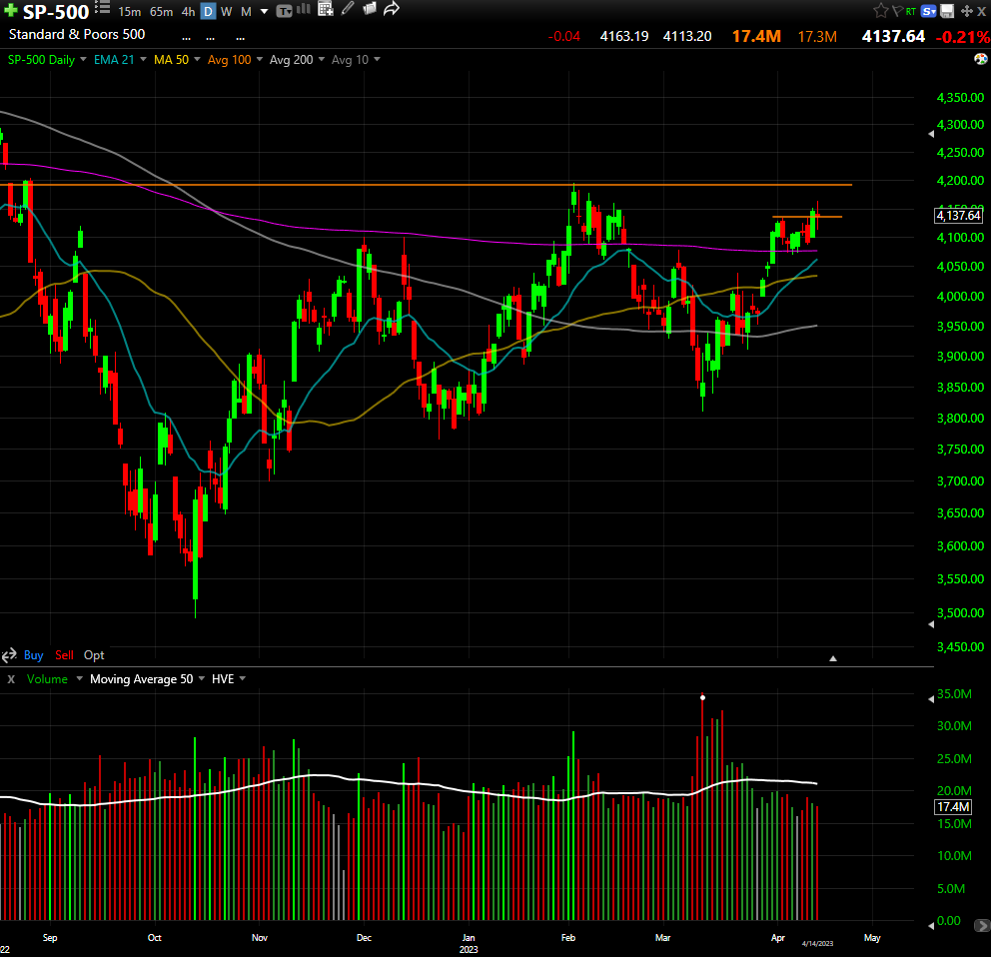The height and width of the screenshot is (957, 991).
Task: Click the four-arrow move icon
Action: pyautogui.click(x=966, y=11)
